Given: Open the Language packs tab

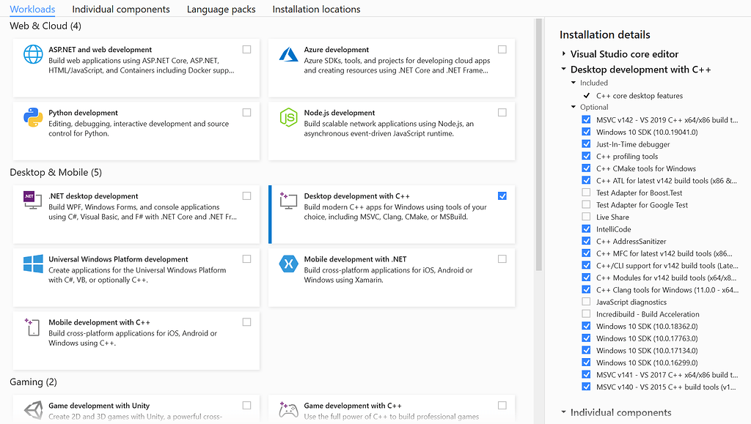Looking at the screenshot, I should [x=221, y=10].
